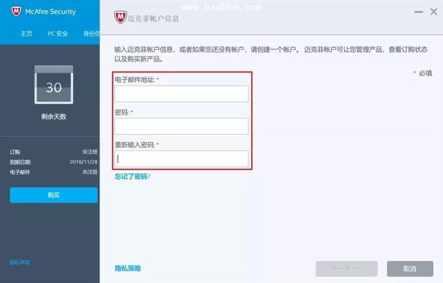Close the account info dialog
The width and height of the screenshot is (443, 283).
pos(434,11)
